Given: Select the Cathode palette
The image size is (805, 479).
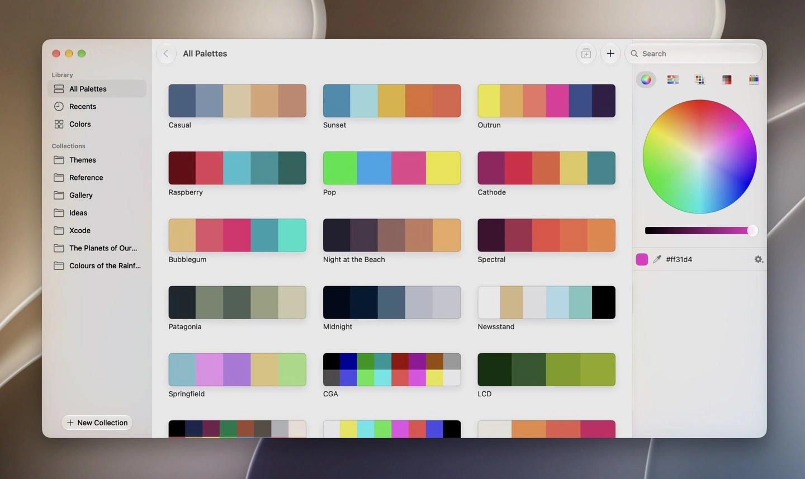Looking at the screenshot, I should point(546,168).
